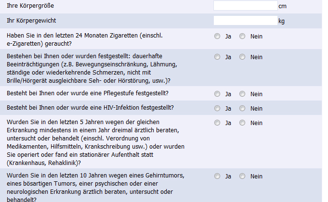Select Nein for the HIV-Infektion question
This screenshot has width=328, height=202.
(242, 108)
